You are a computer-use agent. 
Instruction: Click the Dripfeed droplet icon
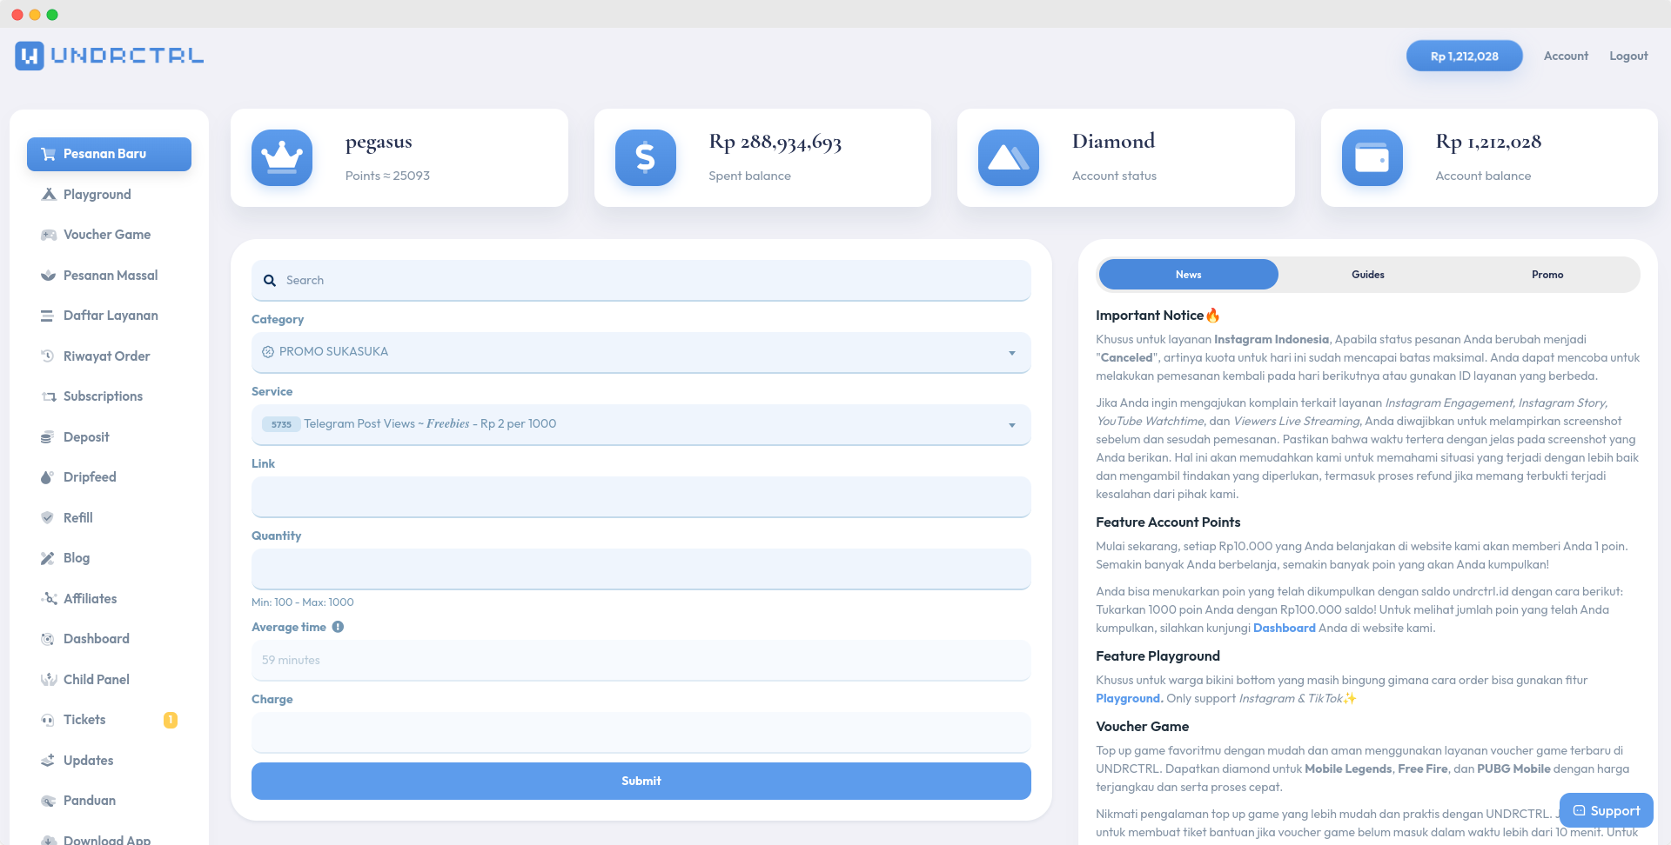tap(48, 476)
